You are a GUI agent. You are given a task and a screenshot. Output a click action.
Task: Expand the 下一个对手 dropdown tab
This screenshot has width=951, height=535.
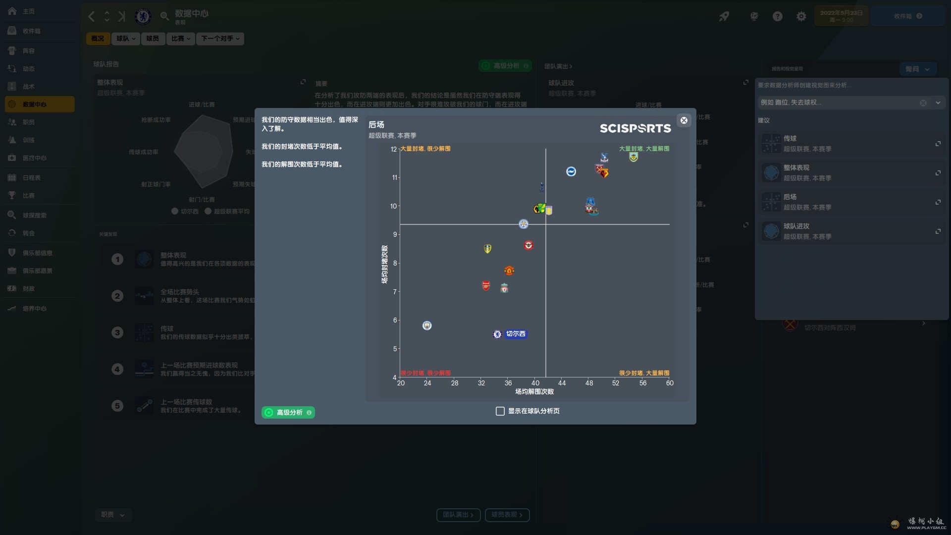[x=220, y=39]
